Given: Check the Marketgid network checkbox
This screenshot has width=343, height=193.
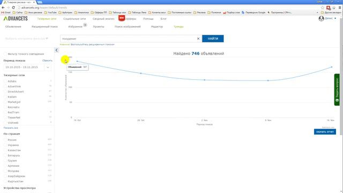Looking at the screenshot, I should [5, 102].
